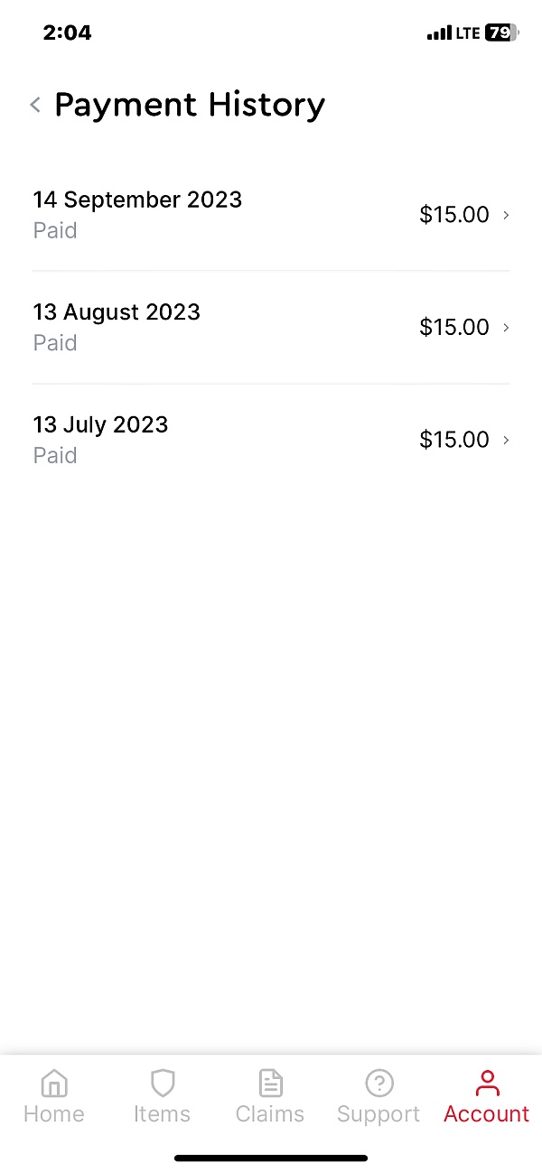The width and height of the screenshot is (542, 1172).
Task: Select the Items shield icon
Action: [x=162, y=1082]
